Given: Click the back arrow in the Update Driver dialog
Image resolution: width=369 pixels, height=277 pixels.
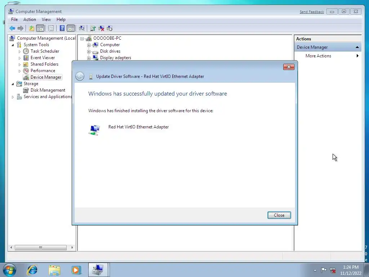Looking at the screenshot, I should [80, 76].
